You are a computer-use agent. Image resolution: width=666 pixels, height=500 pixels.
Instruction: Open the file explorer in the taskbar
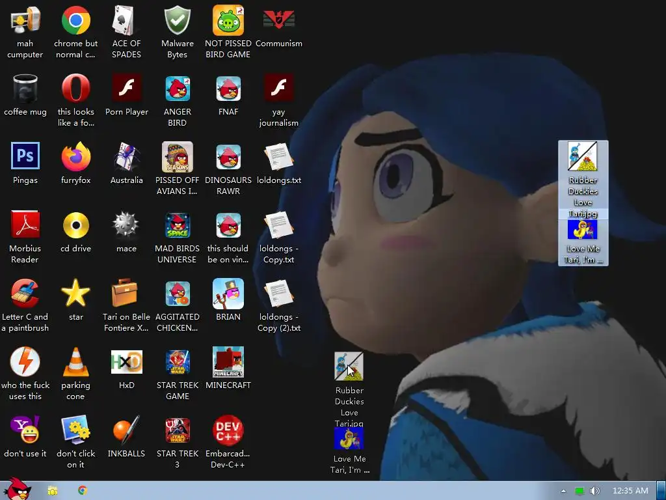click(x=52, y=491)
